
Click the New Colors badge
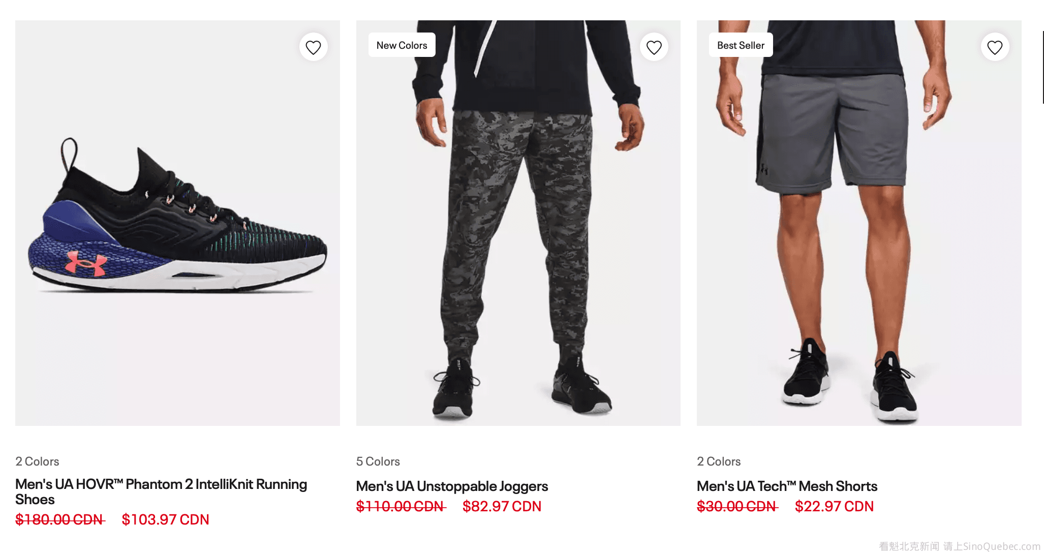(x=402, y=45)
